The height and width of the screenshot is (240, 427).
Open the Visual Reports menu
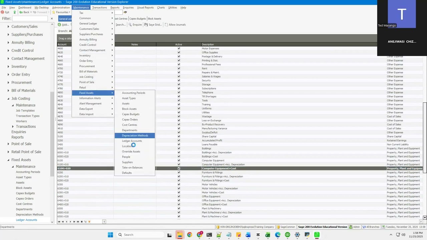(145, 7)
